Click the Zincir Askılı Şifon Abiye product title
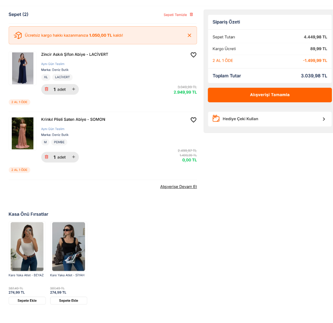Viewport: 333px width, 323px height. tap(74, 54)
